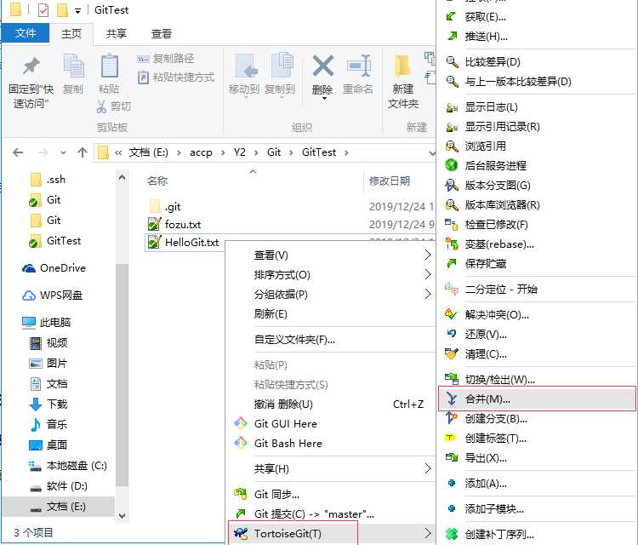Select the fozu.txt file
Viewport: 638px width, 545px height.
pos(174,224)
